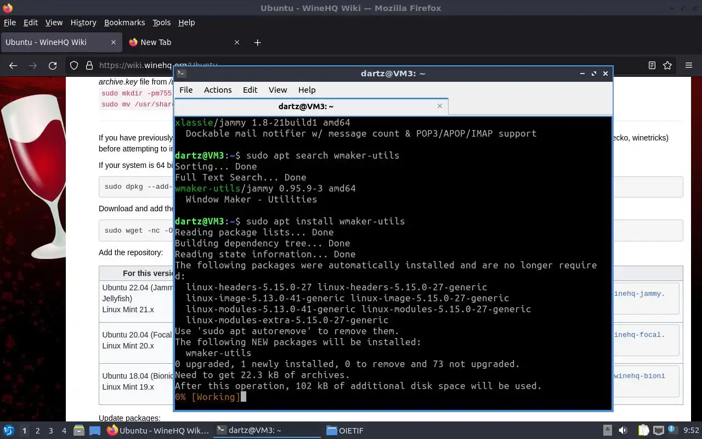702x439 pixels.
Task: Click the show desktop taskbar icon
Action: click(95, 431)
